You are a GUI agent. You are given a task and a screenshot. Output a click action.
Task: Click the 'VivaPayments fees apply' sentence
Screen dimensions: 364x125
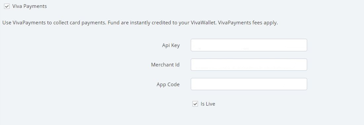click(248, 23)
